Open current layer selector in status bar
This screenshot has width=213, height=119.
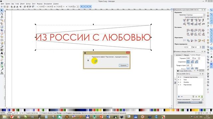(33, 113)
